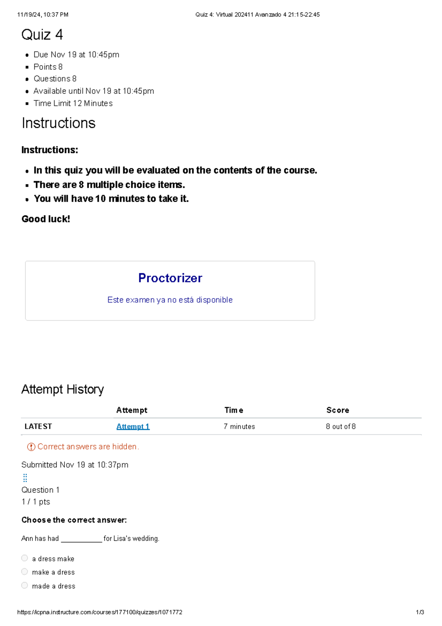442x626 pixels.
Task: Click the icpna.instructure.com URL in the footer
Action: click(x=100, y=612)
